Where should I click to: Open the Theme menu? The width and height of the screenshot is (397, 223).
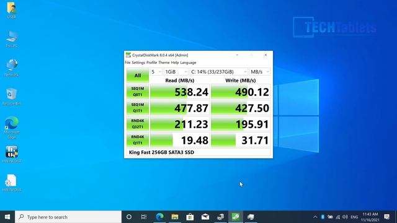coord(164,63)
